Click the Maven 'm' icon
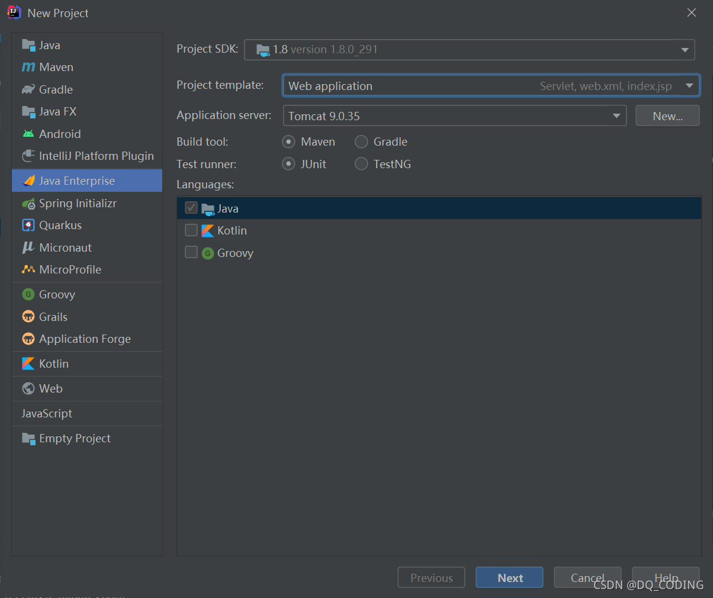The height and width of the screenshot is (598, 713). (x=28, y=67)
